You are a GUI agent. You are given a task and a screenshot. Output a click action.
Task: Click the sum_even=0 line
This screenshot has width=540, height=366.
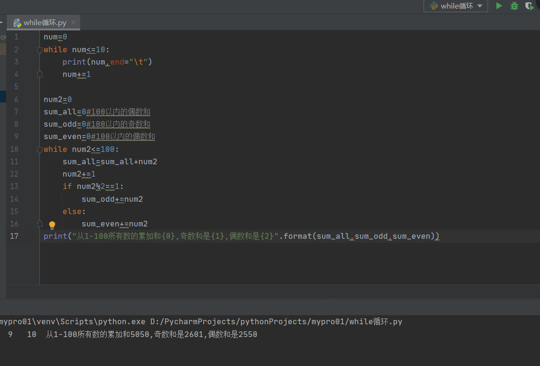99,137
